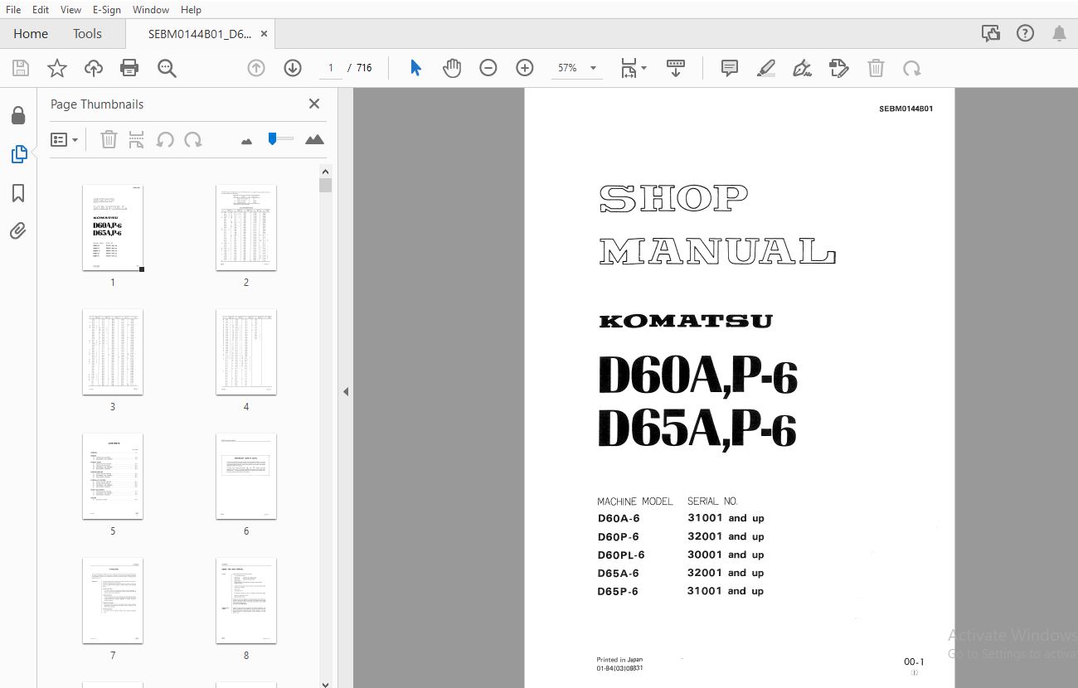Open the find text magnifier tool

(x=167, y=68)
